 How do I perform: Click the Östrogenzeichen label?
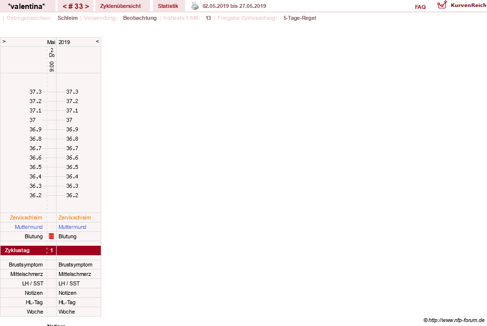click(x=29, y=18)
